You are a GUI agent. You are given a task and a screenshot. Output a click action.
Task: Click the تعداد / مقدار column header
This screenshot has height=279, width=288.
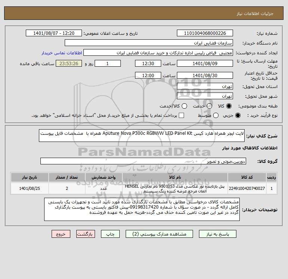coord(67,177)
